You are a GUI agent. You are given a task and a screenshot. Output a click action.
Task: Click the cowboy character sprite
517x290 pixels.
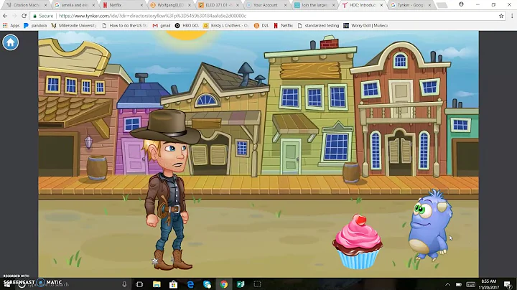pyautogui.click(x=166, y=190)
